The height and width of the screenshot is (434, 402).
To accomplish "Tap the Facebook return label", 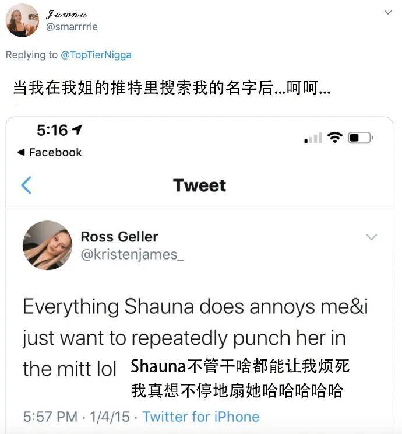I will [x=55, y=152].
